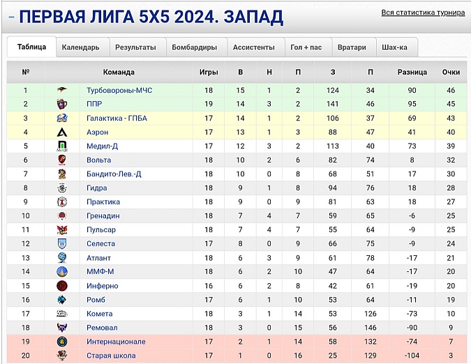Open the Результаты tab

(135, 47)
